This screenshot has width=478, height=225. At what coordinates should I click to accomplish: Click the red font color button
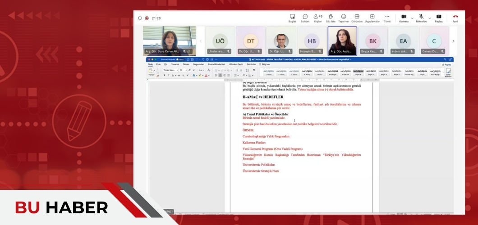[x=207, y=76]
